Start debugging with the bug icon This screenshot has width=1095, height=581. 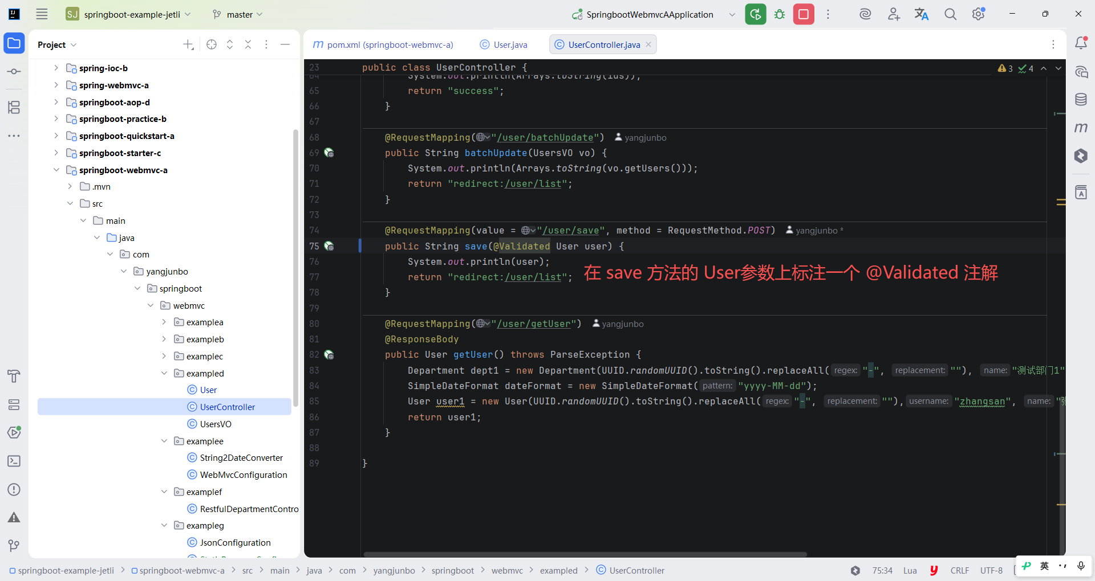pyautogui.click(x=780, y=14)
